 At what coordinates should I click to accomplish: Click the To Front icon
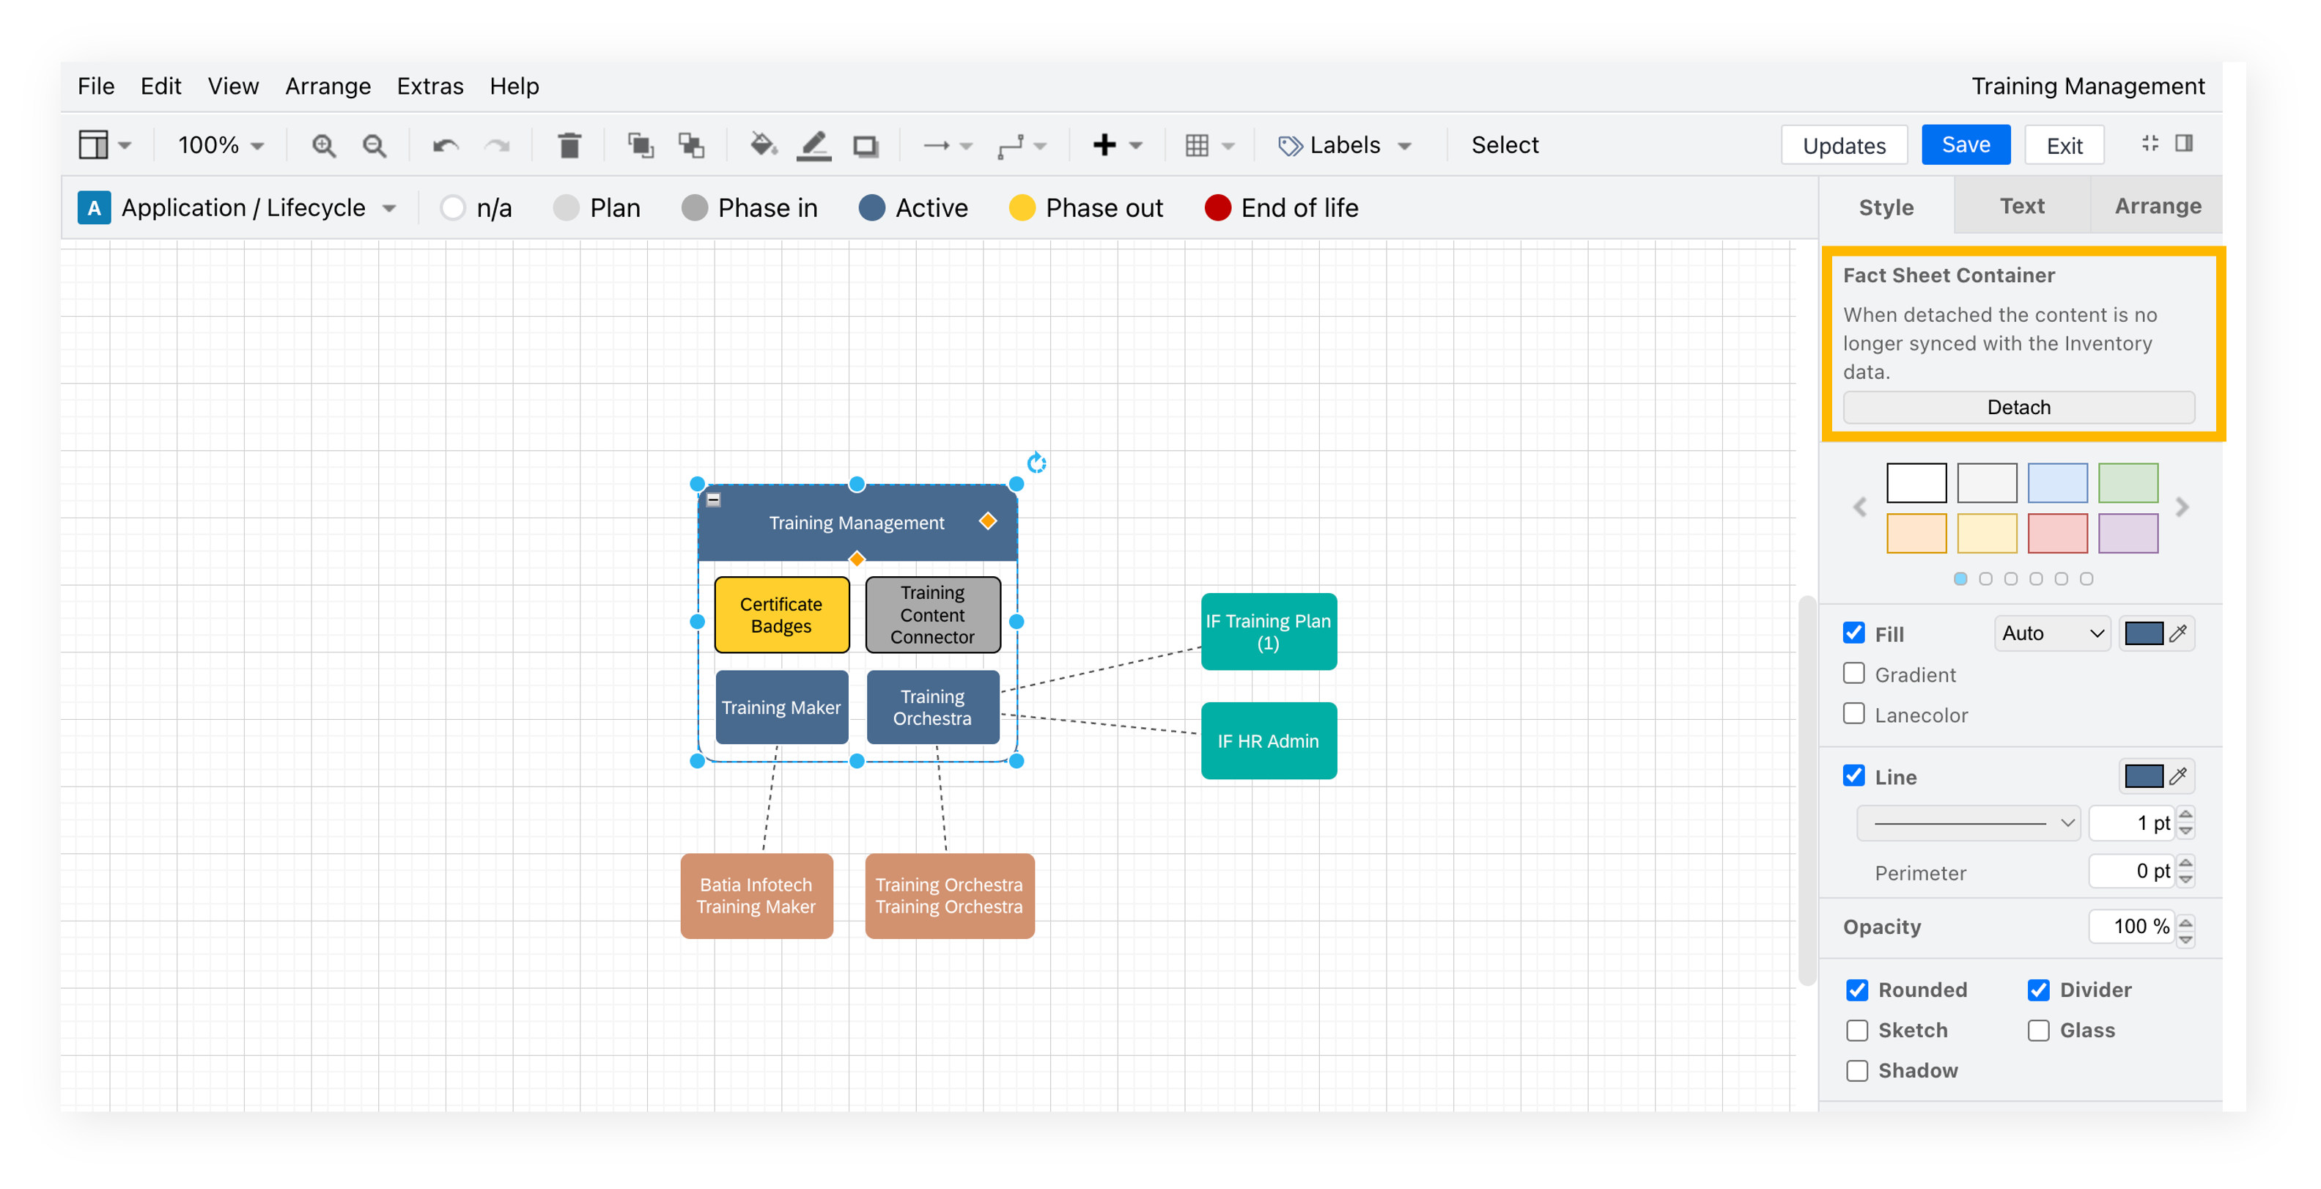641,145
